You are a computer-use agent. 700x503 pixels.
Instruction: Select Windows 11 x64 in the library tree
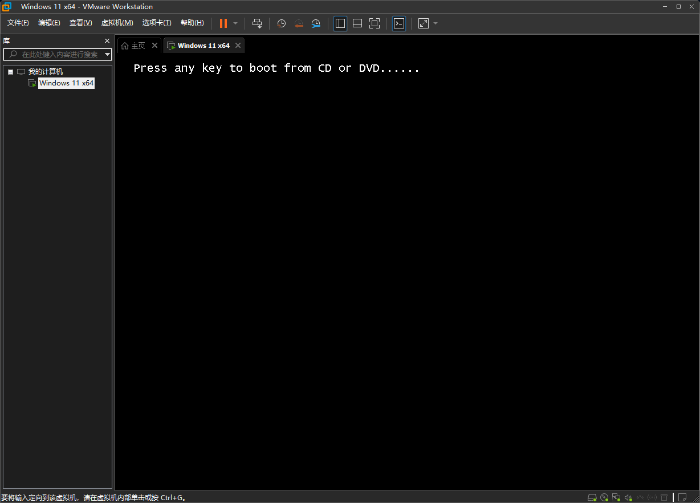click(x=66, y=83)
